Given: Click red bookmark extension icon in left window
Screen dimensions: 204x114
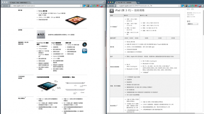Looking at the screenshot, I should click(98, 6).
